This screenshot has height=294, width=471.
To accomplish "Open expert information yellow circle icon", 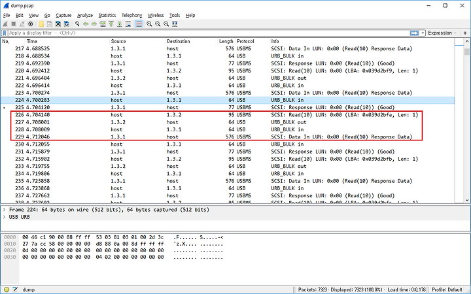I will [x=7, y=289].
